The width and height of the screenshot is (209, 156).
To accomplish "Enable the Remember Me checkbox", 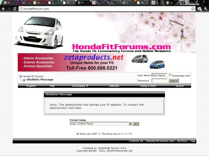I will tap(170, 75).
